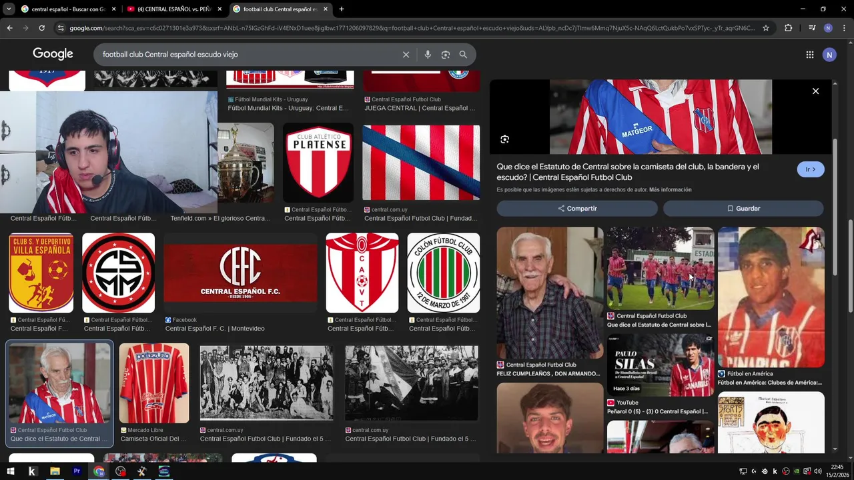Open the tab search dropdown arrow

pos(9,9)
